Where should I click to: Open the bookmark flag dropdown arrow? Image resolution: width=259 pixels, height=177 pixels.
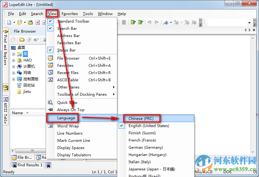coord(171,22)
